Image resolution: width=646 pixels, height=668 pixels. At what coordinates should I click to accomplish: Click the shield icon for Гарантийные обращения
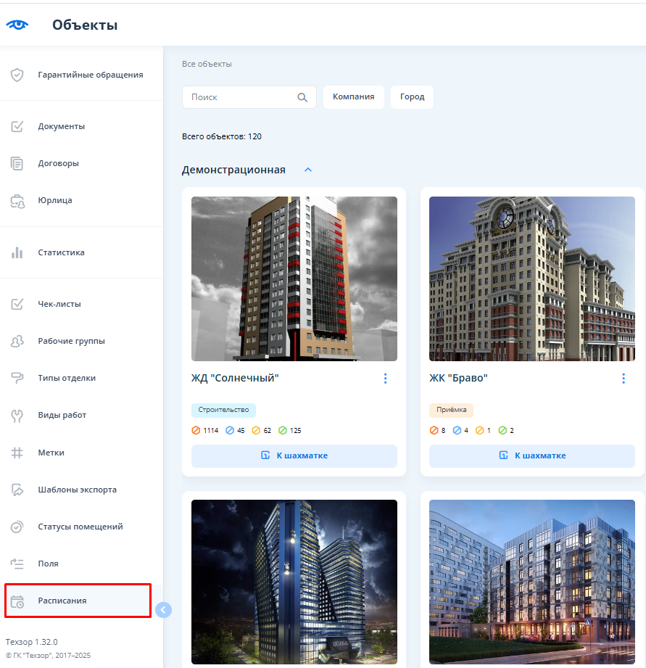pyautogui.click(x=17, y=75)
